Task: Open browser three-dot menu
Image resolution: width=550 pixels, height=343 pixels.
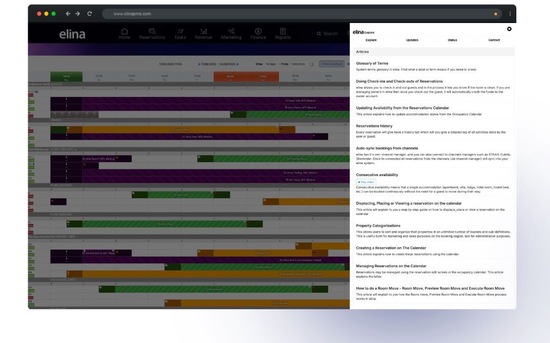Action: (x=510, y=13)
